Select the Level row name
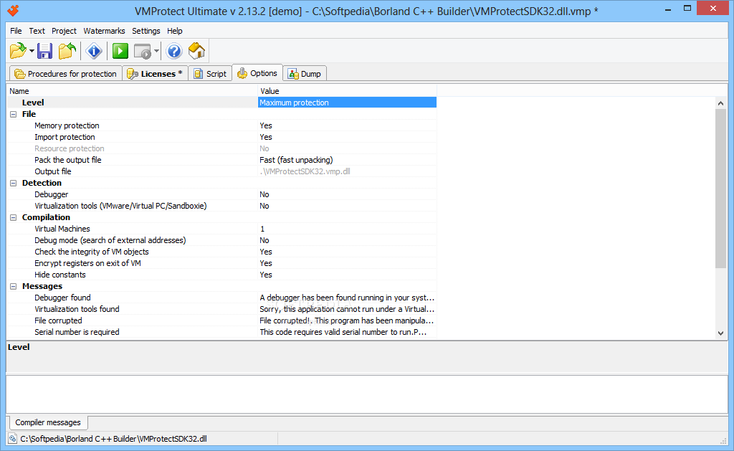Screen dimensions: 734x451 pyautogui.click(x=33, y=103)
